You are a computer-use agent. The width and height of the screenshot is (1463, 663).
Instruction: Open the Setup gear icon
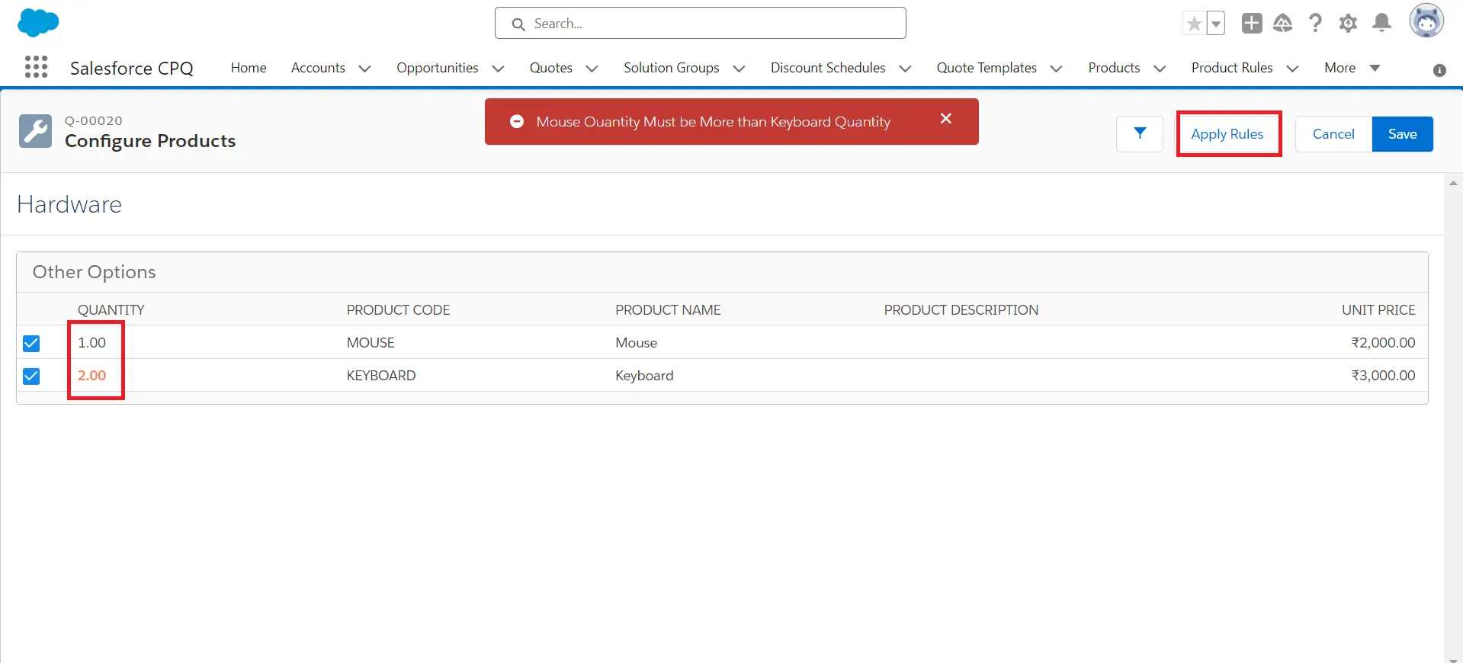[x=1348, y=24]
